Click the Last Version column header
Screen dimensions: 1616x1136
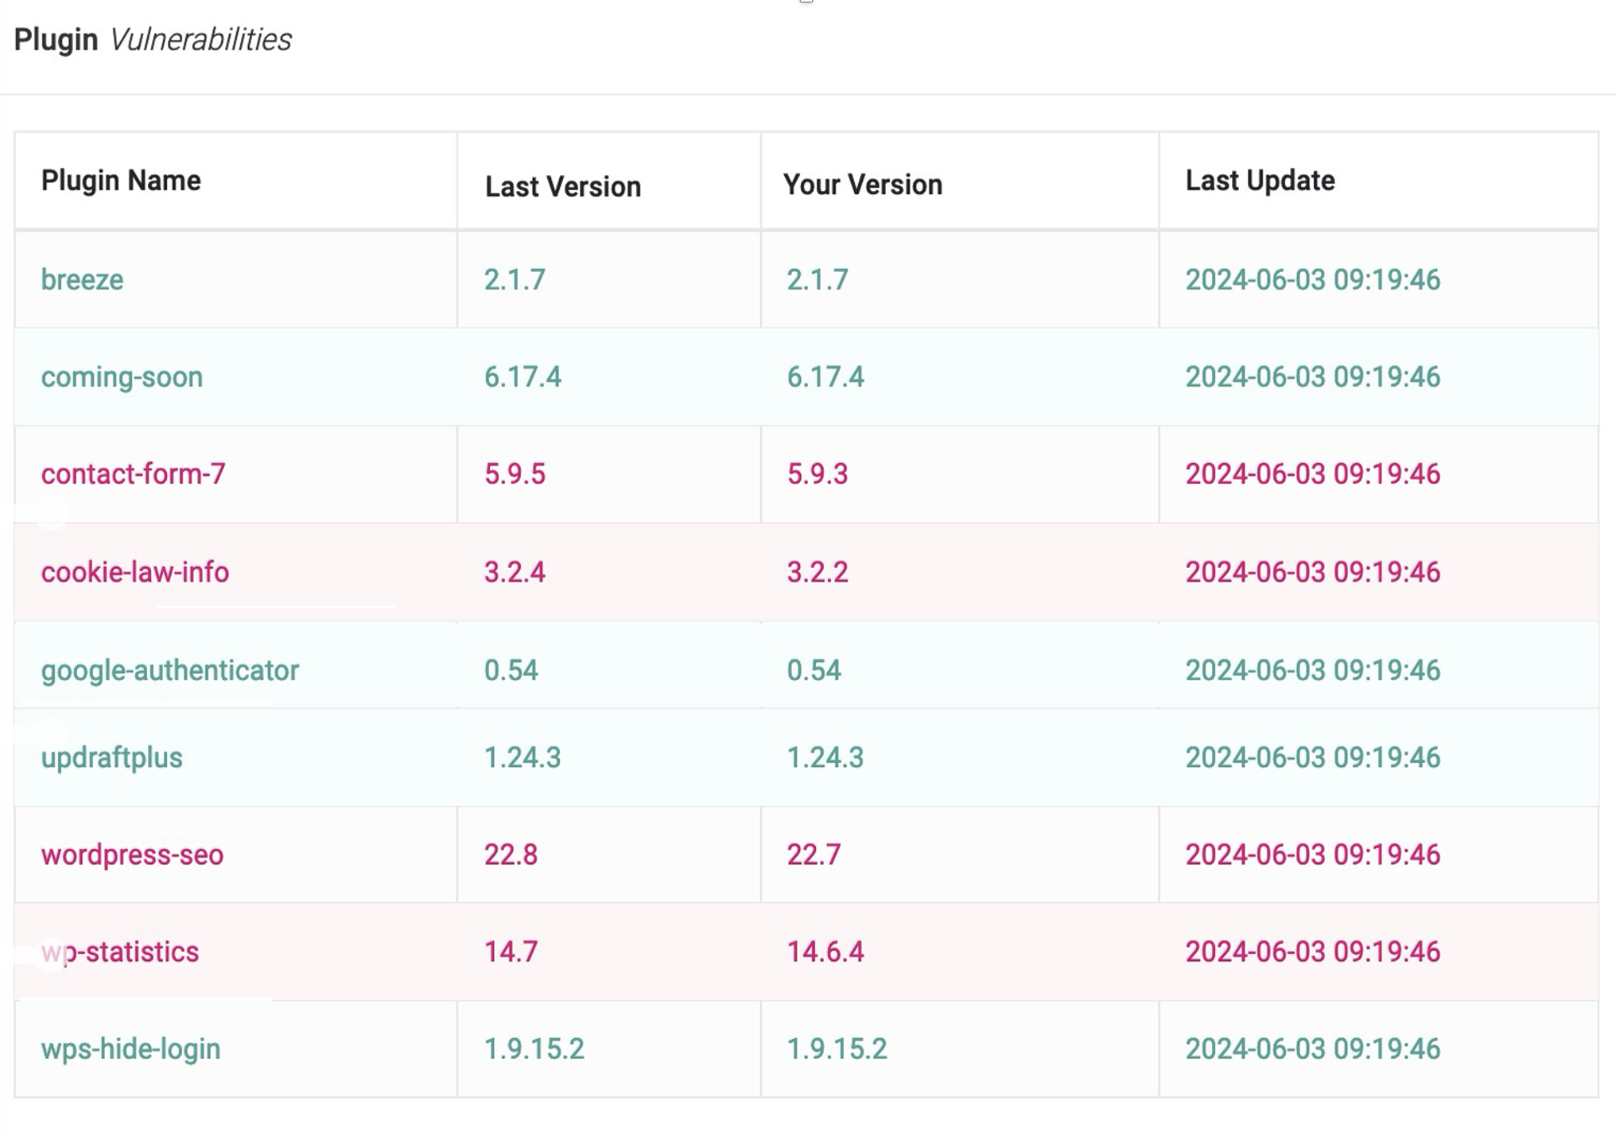coord(563,187)
